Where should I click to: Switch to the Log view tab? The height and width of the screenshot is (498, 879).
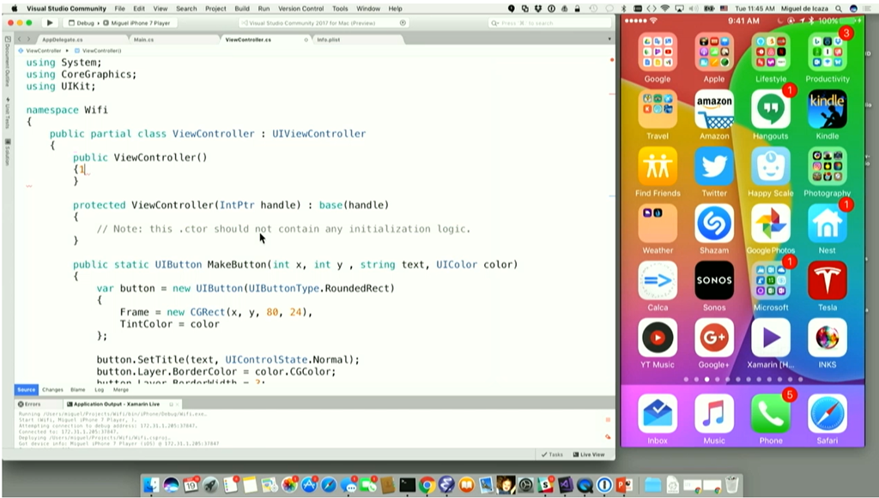tap(100, 389)
